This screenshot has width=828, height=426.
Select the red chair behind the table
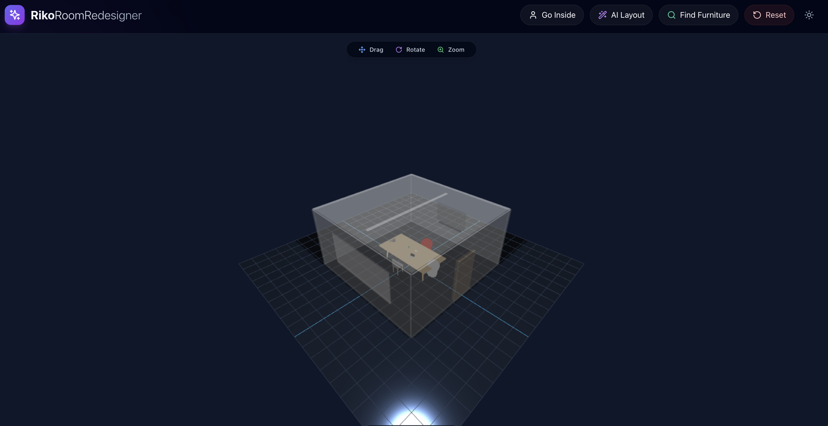coord(427,243)
